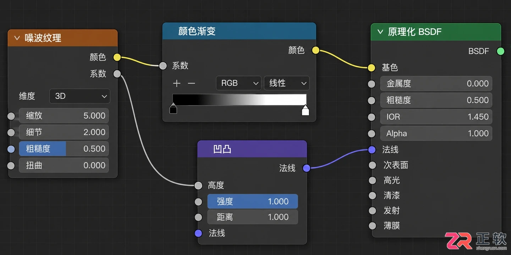Click the BSDF 粗糙度 input socket
Image resolution: width=511 pixels, height=255 pixels.
pos(372,100)
